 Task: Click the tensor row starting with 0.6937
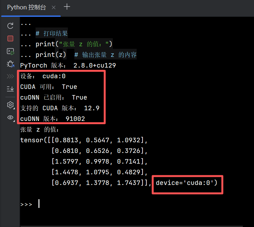[101, 183]
